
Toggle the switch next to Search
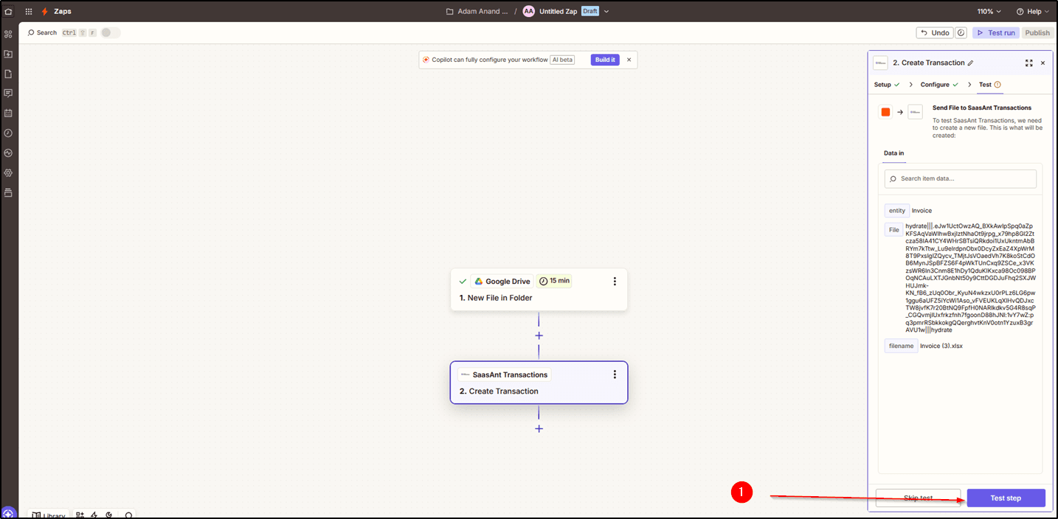111,32
